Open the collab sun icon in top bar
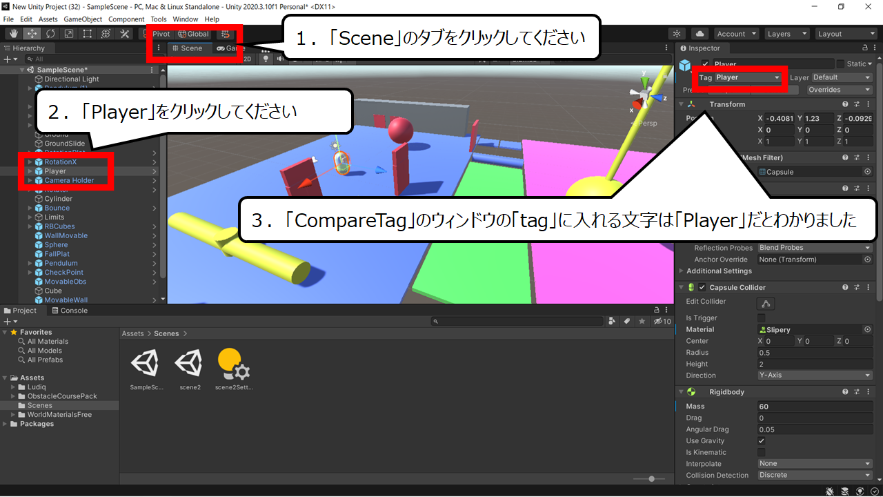Viewport: 883px width, 497px height. [677, 34]
